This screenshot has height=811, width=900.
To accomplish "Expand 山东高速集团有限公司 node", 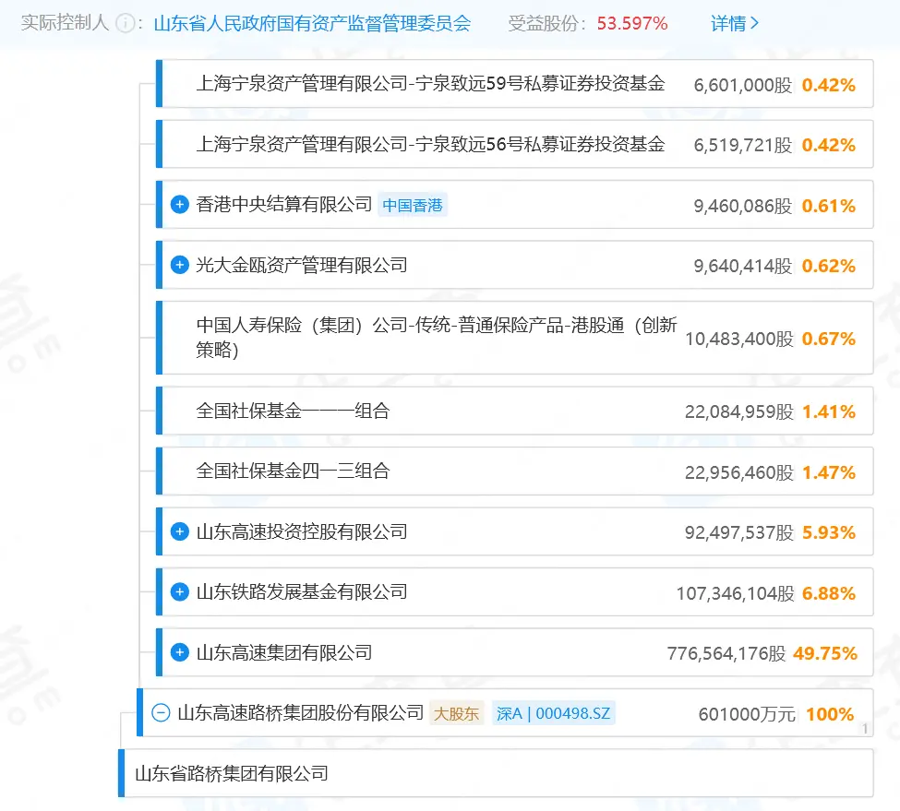I will [180, 652].
